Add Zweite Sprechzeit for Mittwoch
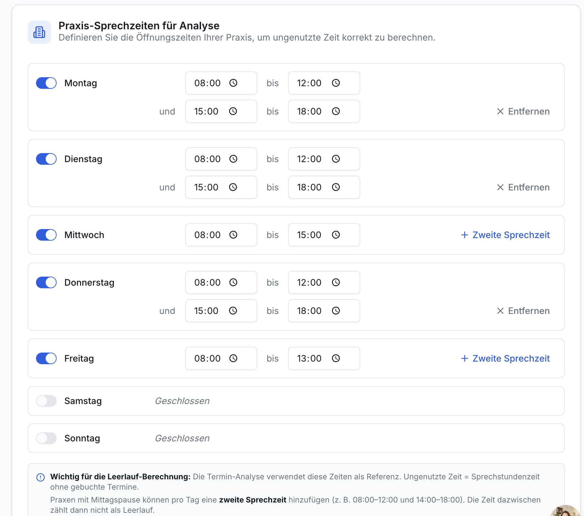584x516 pixels. tap(505, 235)
